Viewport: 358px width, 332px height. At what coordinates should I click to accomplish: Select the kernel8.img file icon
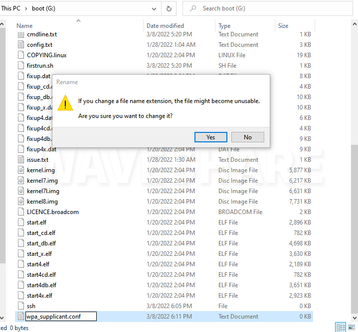[21, 202]
